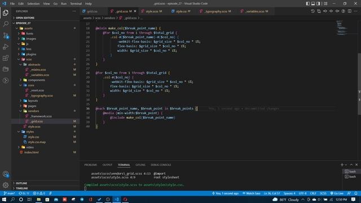This screenshot has width=361, height=203.
Task: Switch to the Debug Console panel tab
Action: (161, 165)
